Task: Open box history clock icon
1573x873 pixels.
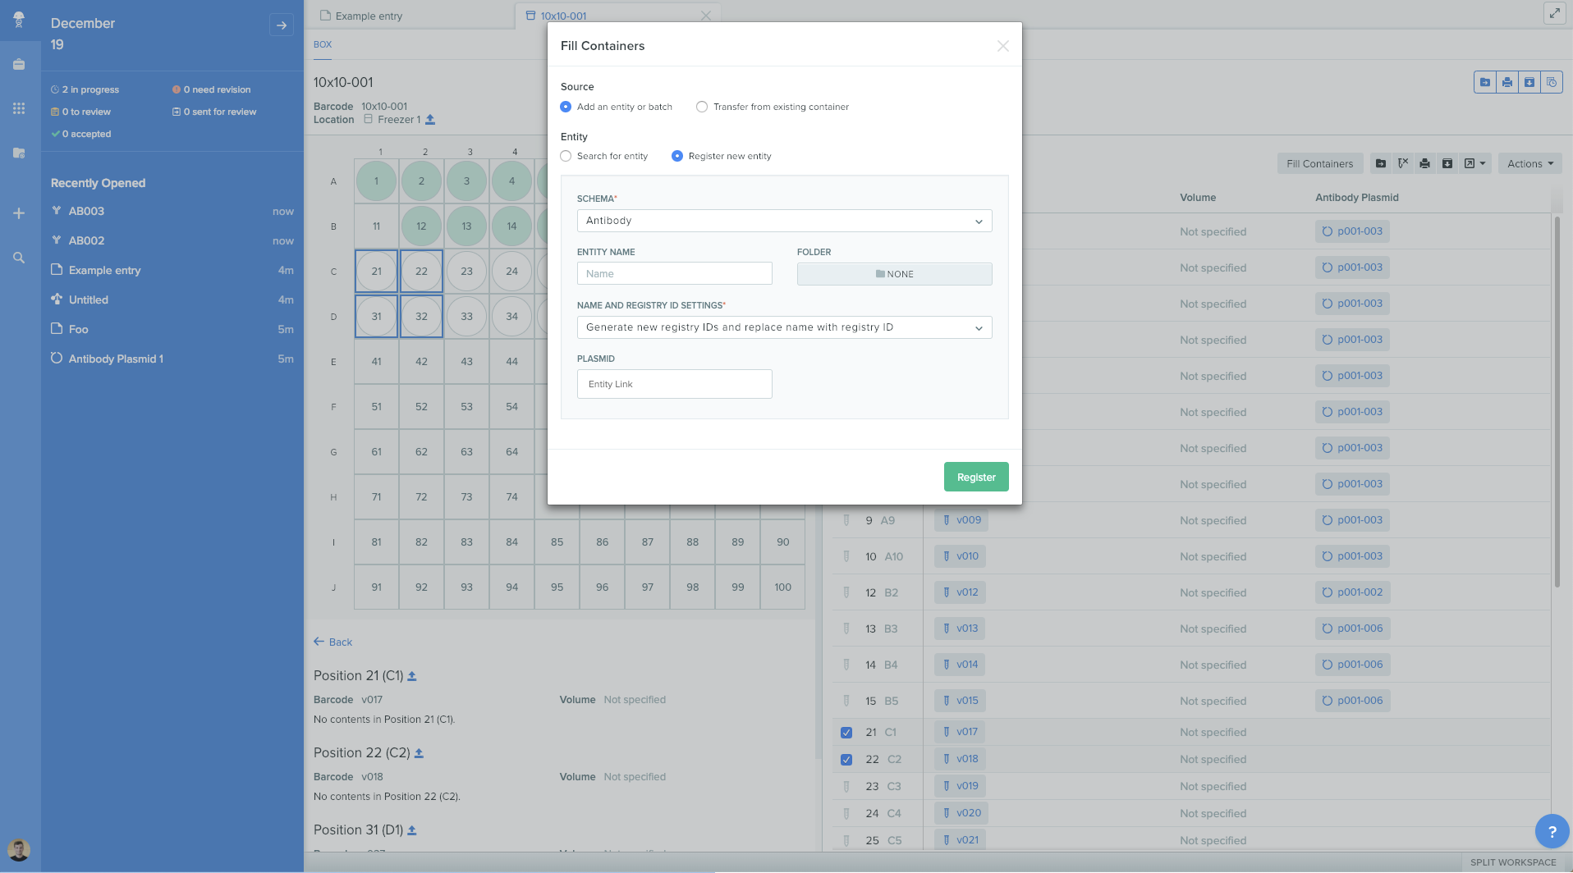Action: (1552, 82)
